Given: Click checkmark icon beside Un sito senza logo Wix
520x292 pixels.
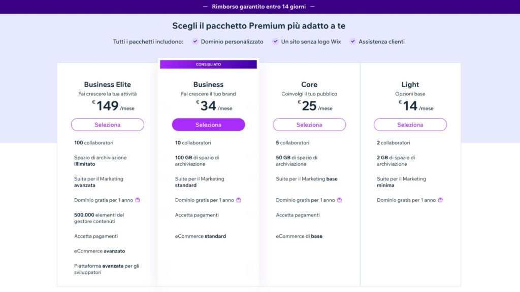Looking at the screenshot, I should (x=275, y=42).
